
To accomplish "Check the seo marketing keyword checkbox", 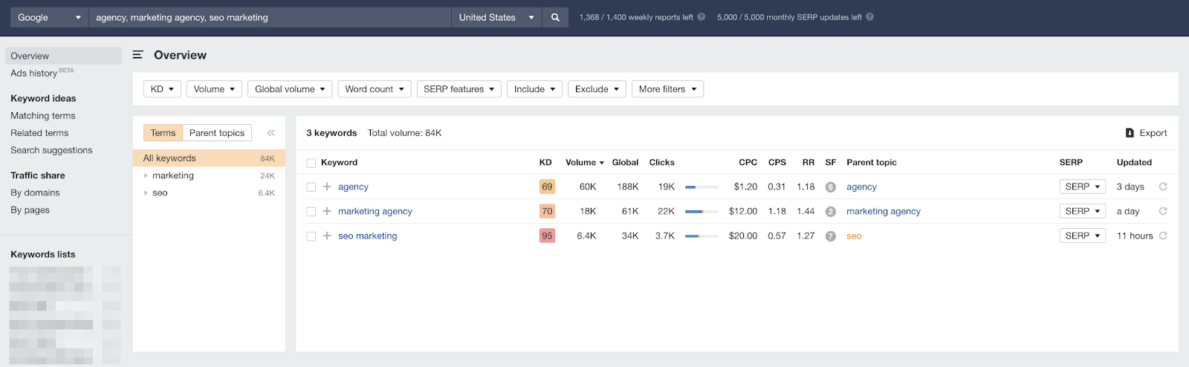I will pos(311,236).
